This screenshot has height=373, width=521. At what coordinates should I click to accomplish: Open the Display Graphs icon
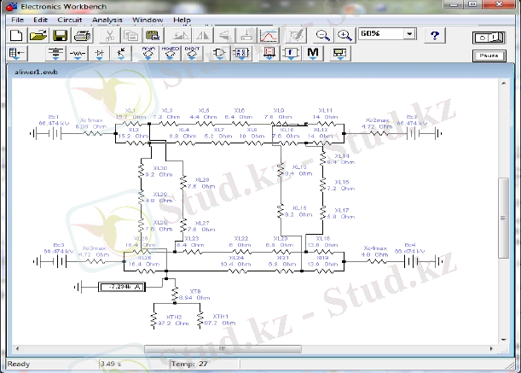(268, 36)
